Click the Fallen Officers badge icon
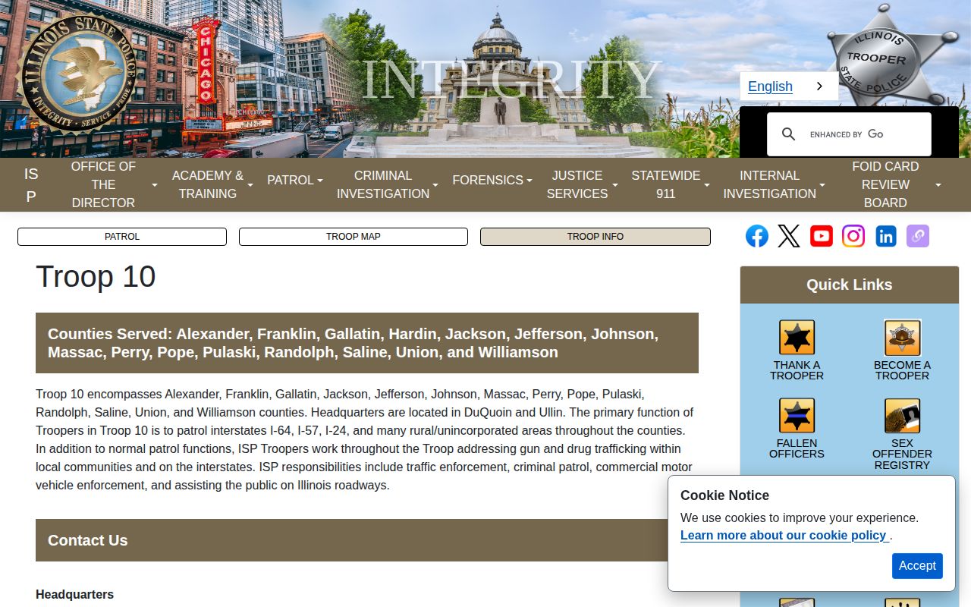This screenshot has width=971, height=607. [797, 416]
